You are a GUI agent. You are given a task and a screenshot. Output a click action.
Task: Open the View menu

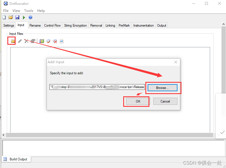16,11
